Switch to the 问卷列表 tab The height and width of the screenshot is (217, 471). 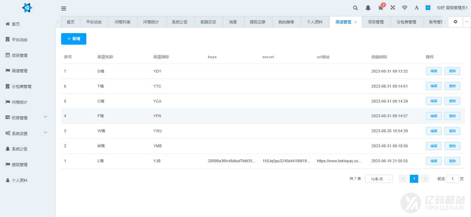pyautogui.click(x=123, y=22)
